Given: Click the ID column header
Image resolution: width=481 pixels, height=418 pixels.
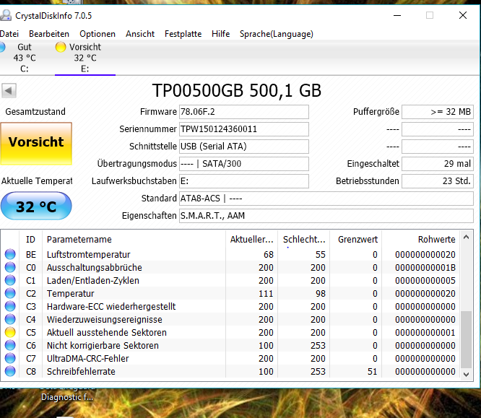Looking at the screenshot, I should click(30, 239).
